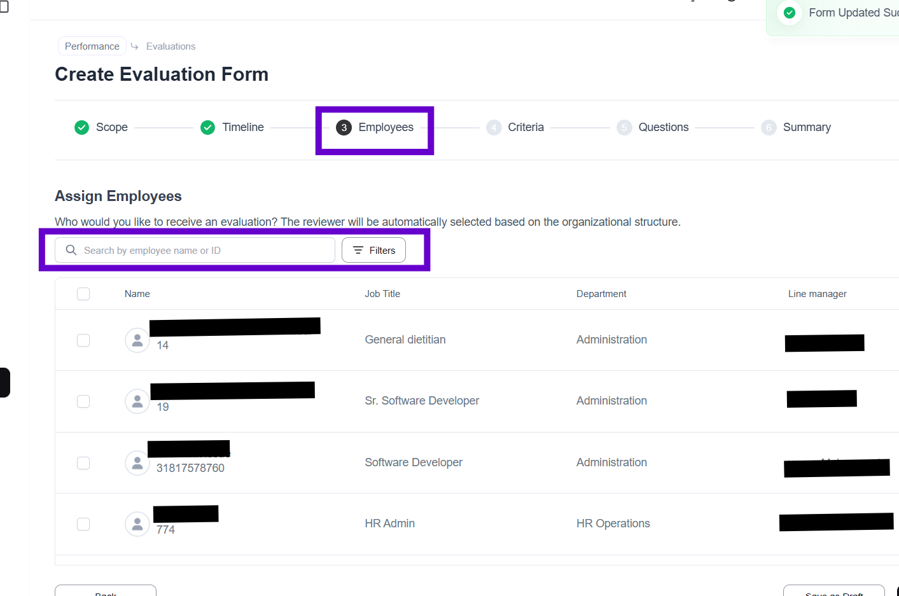Sort by the Job Title column header

382,294
